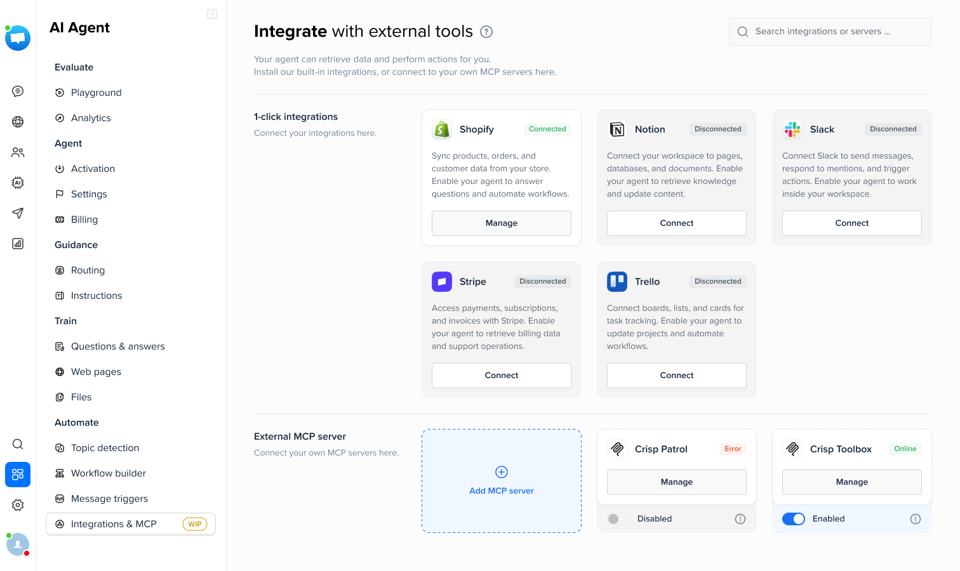
Task: Open Workflow builder in the sidebar
Action: pyautogui.click(x=109, y=473)
